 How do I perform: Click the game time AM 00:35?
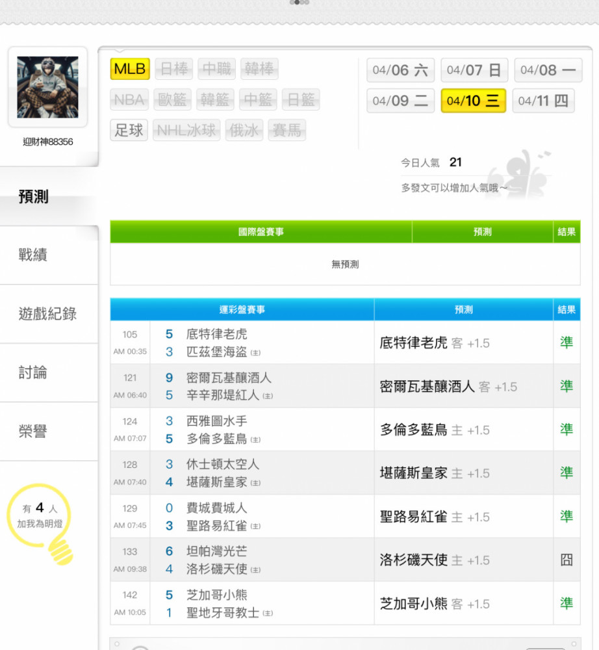(130, 352)
